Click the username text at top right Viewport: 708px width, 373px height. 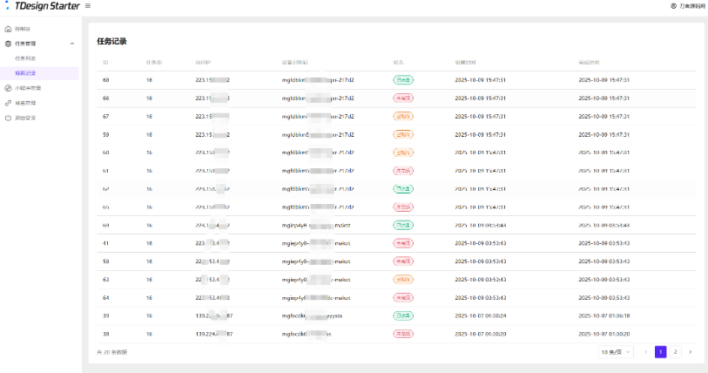click(691, 6)
